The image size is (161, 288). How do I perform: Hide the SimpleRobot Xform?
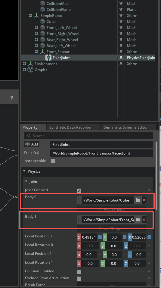pyautogui.click(x=121, y=16)
